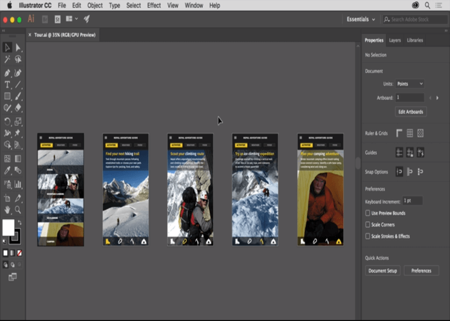The image size is (450, 321).
Task: Click the white Fill color swatch
Action: tap(8, 228)
